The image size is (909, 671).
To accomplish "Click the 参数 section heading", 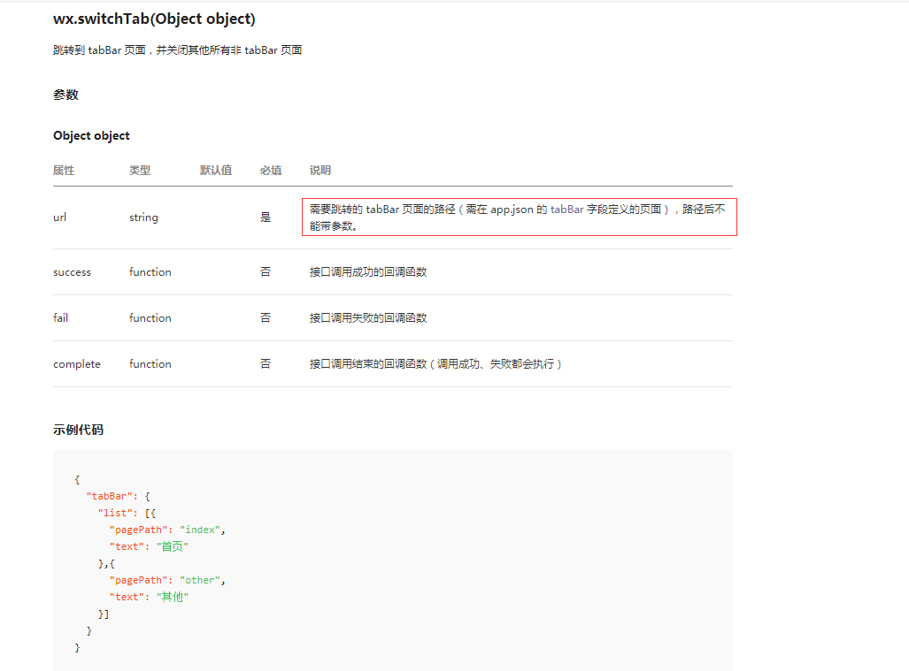I will point(66,95).
